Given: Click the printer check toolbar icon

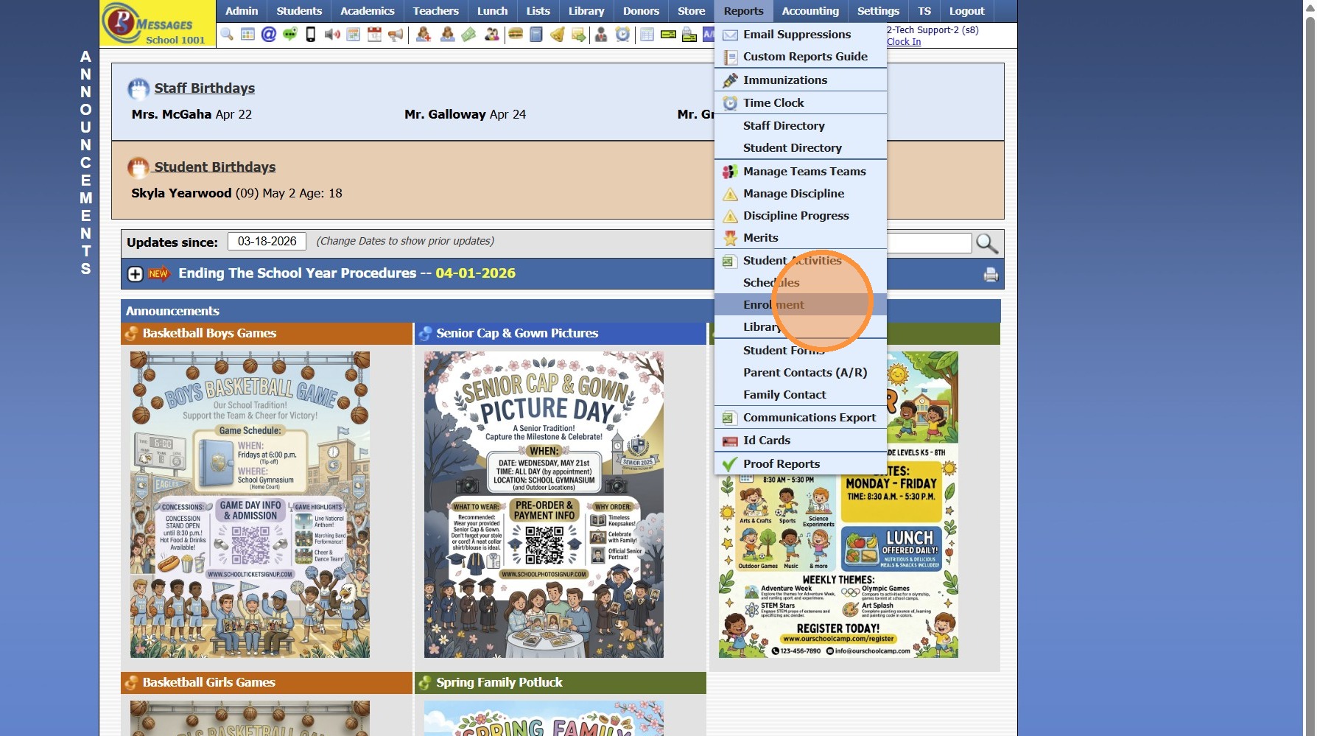Looking at the screenshot, I should pyautogui.click(x=689, y=35).
